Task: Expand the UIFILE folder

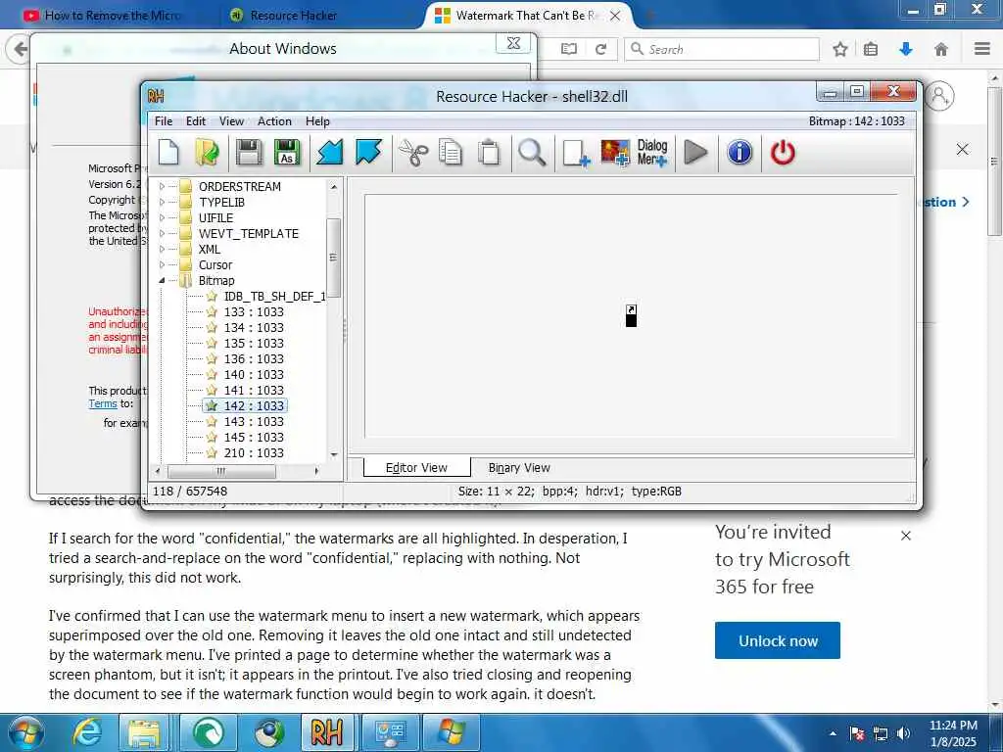Action: point(162,218)
